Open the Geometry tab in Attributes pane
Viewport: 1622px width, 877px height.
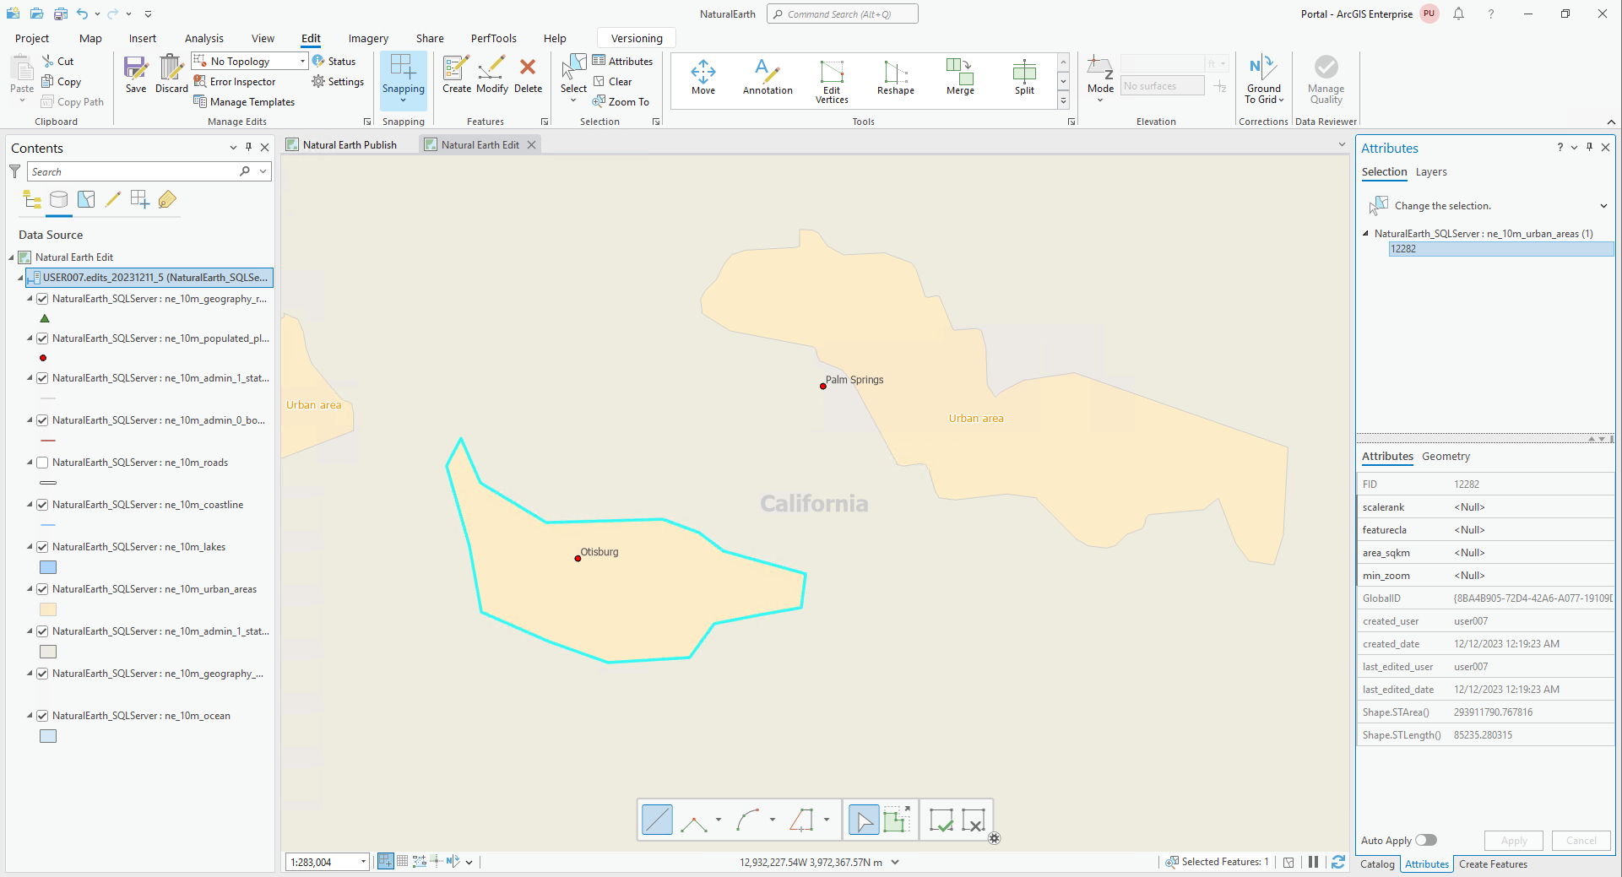[x=1446, y=457]
